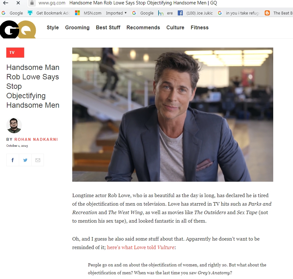This screenshot has height=279, width=293.
Task: Click the GQ logo
Action: pos(18,29)
